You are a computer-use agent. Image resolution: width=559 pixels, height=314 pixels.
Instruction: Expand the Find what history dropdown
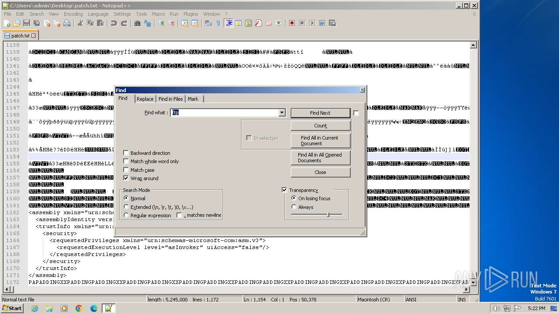click(282, 113)
